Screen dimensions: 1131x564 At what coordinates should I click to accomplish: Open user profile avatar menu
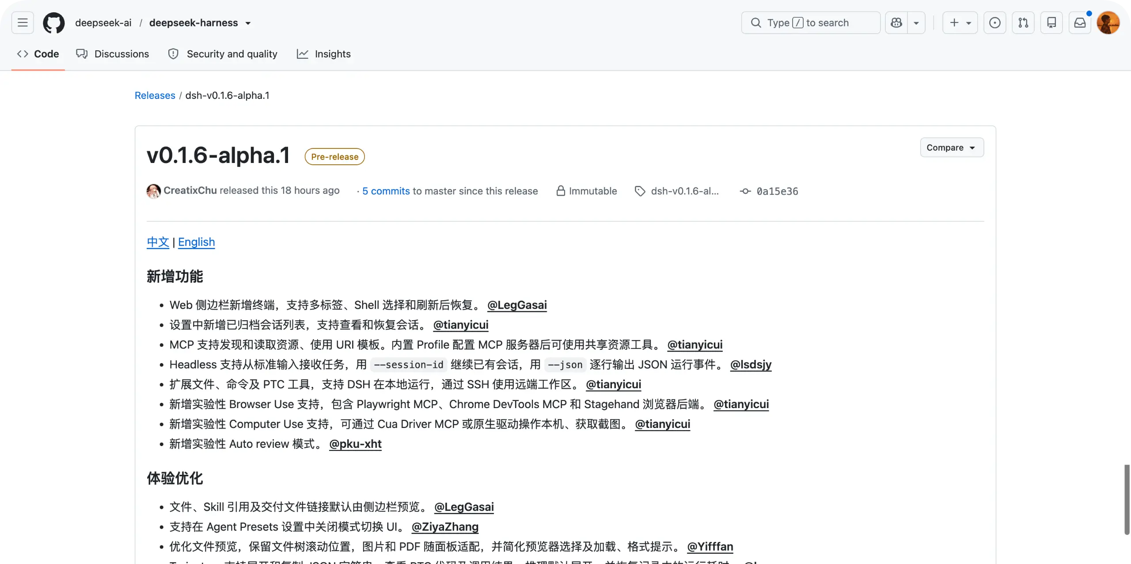pos(1108,23)
